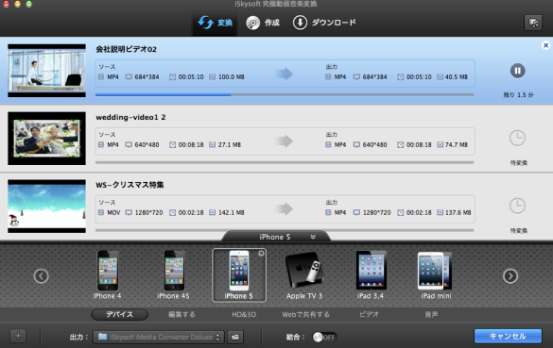Click the waiting clock icon for wedding-video1 2
Screen dimensions: 553x348
pyautogui.click(x=517, y=138)
